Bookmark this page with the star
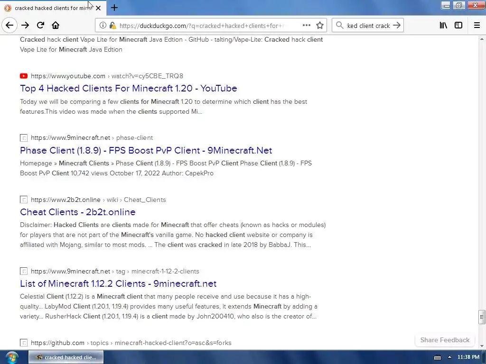The image size is (486, 364). (x=320, y=26)
